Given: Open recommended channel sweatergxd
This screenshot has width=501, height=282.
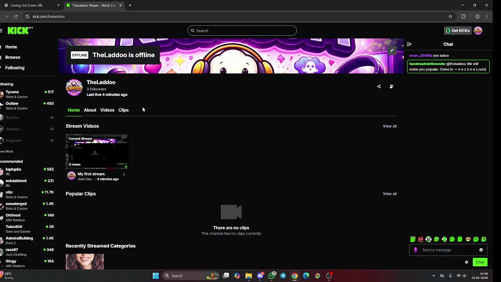Looking at the screenshot, I should click(x=27, y=206).
